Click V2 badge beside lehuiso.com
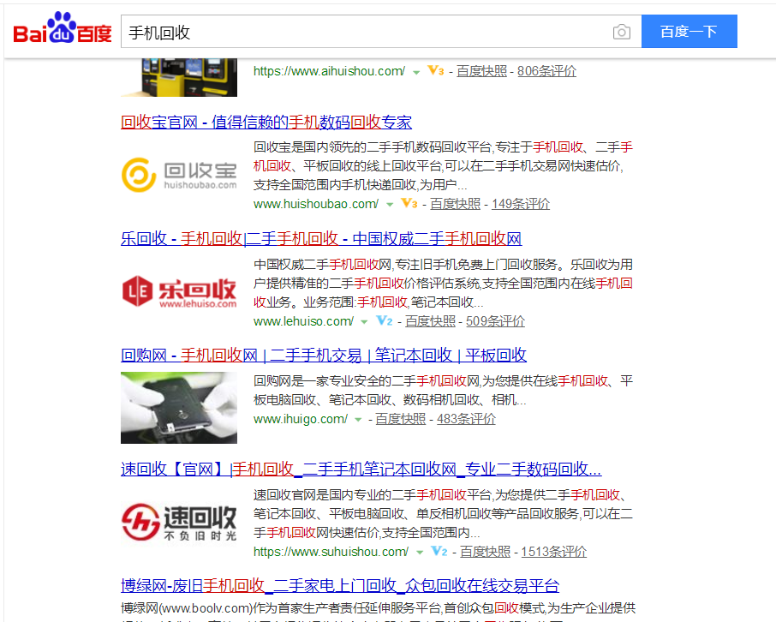This screenshot has width=776, height=622. [385, 320]
